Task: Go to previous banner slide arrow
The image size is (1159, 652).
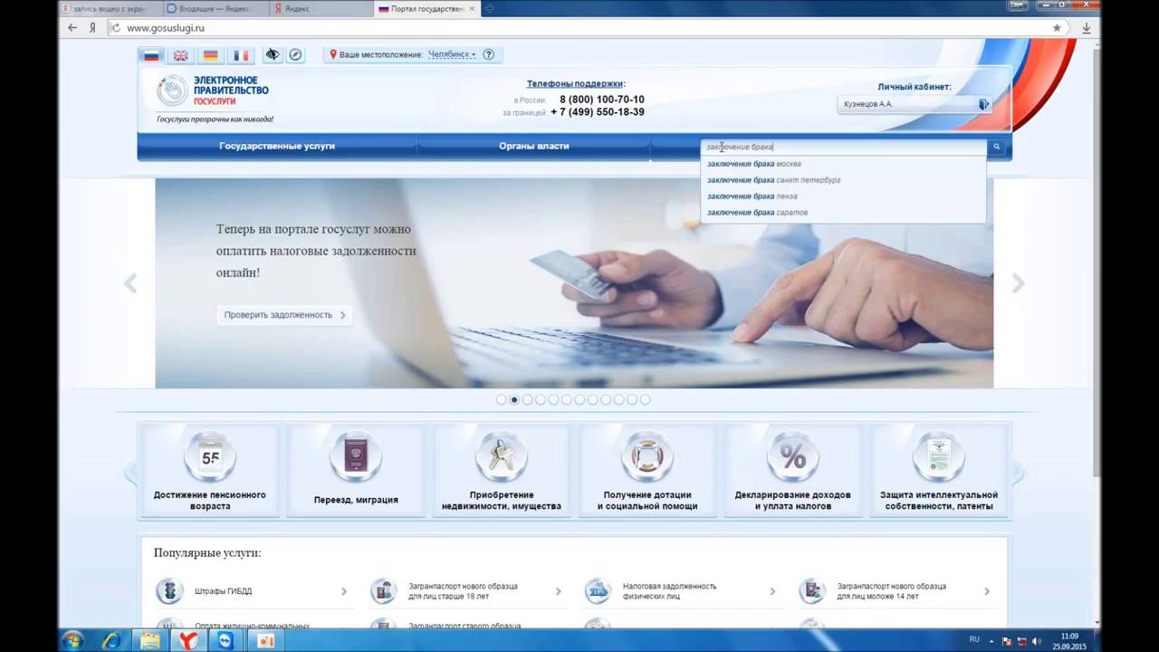Action: tap(130, 283)
